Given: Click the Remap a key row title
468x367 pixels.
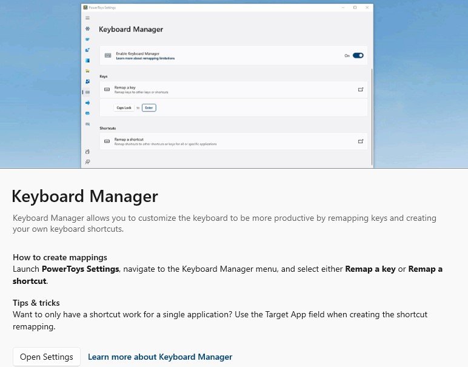Looking at the screenshot, I should click(125, 87).
